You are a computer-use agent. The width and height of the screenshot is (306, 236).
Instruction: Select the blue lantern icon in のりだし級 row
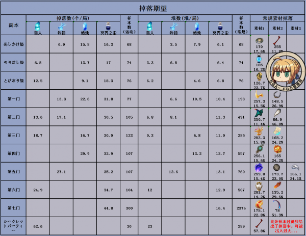coord(259,59)
